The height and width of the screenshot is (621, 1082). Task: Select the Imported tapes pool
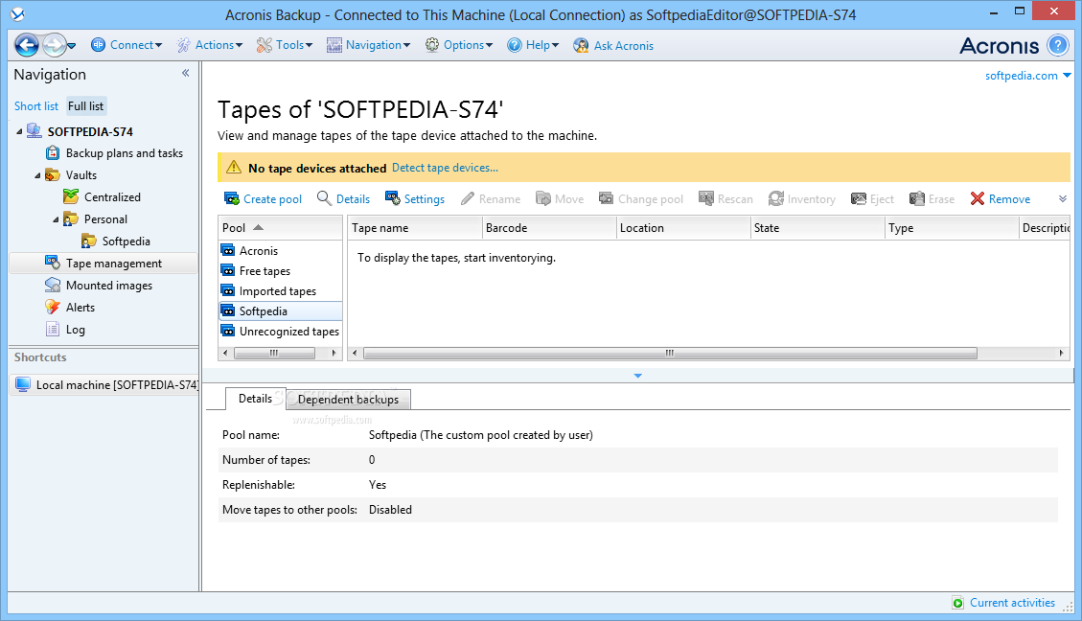280,291
